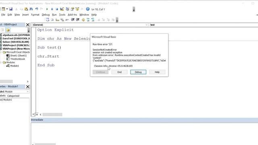Open the Properties Window icon
258x145 pixels.
click(72, 9)
